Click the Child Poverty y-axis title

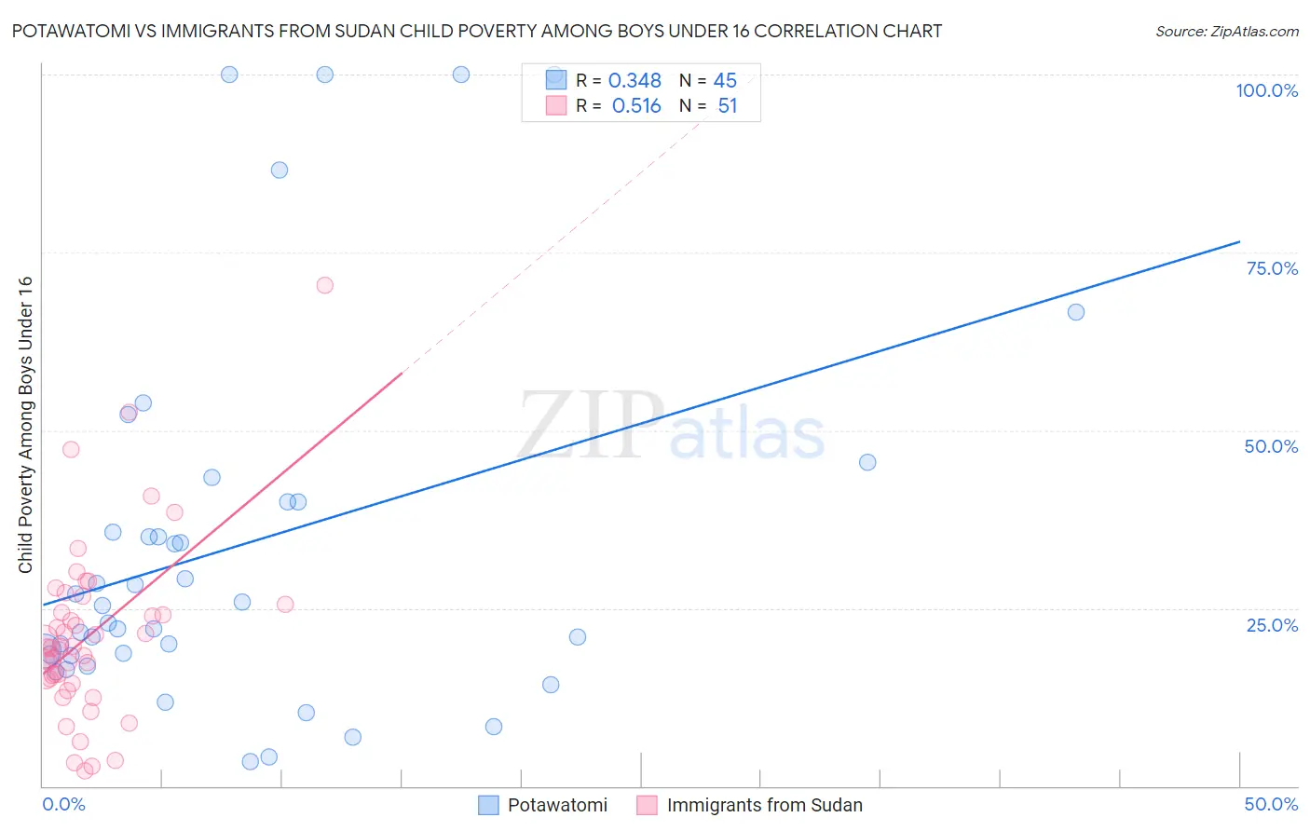[x=25, y=425]
